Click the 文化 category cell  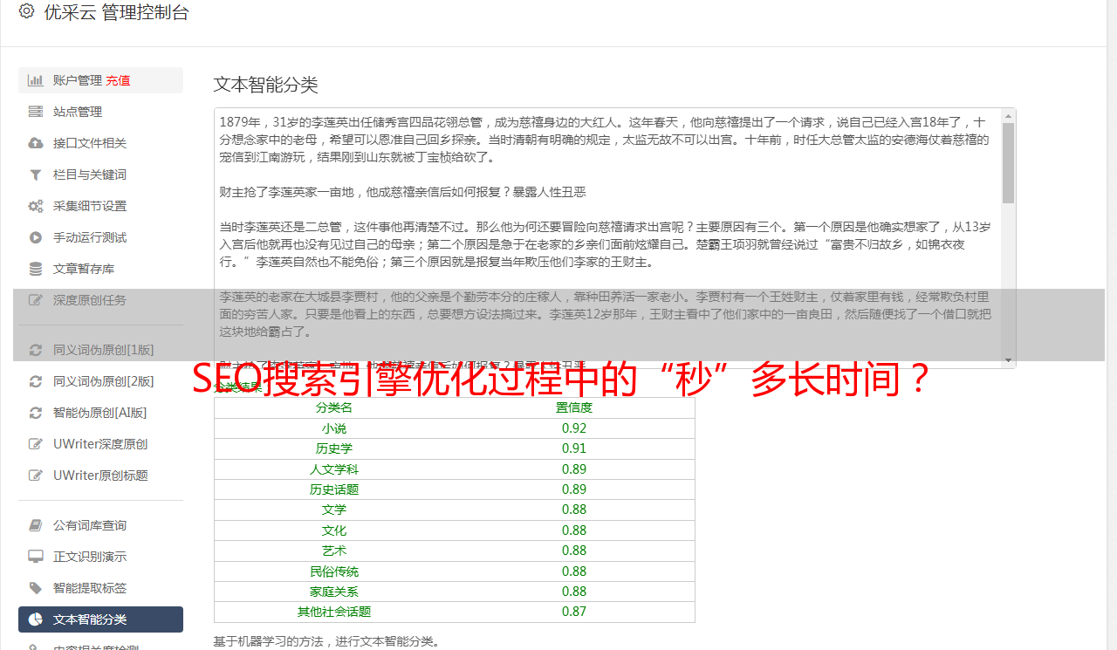tap(334, 530)
